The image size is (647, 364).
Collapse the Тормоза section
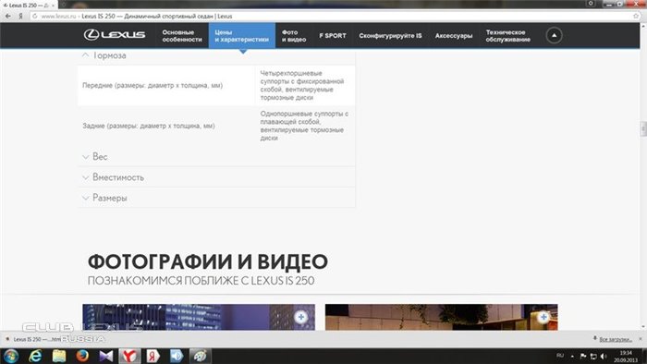coord(104,55)
